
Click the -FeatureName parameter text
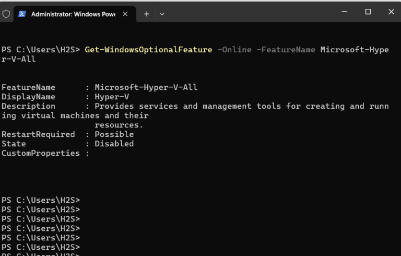286,50
